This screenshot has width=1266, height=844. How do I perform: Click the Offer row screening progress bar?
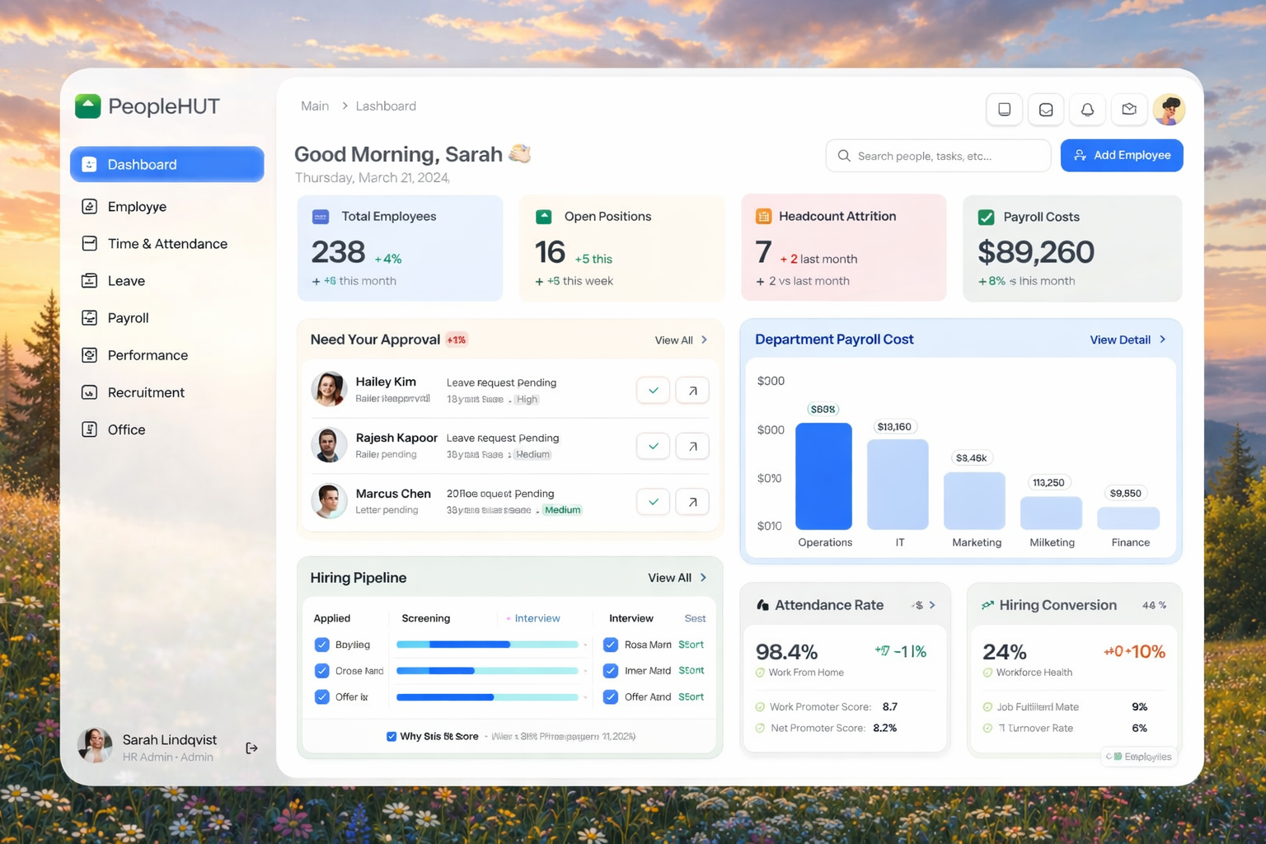pyautogui.click(x=487, y=697)
